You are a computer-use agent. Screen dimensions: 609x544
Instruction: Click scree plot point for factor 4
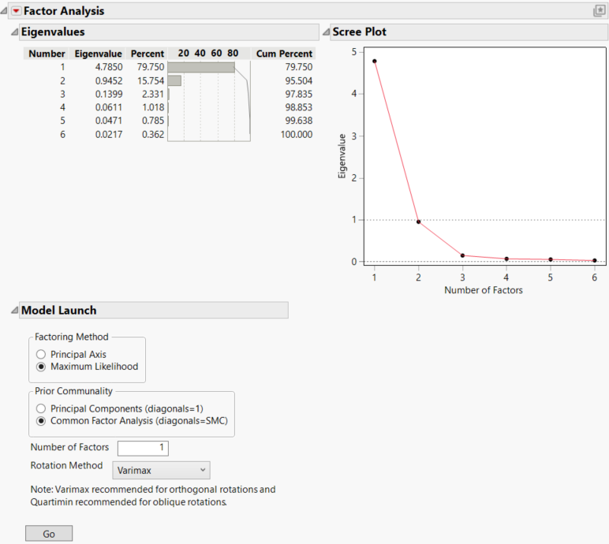coord(506,259)
